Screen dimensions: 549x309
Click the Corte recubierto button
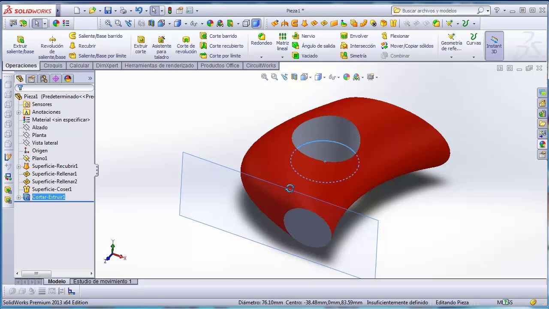pyautogui.click(x=222, y=46)
